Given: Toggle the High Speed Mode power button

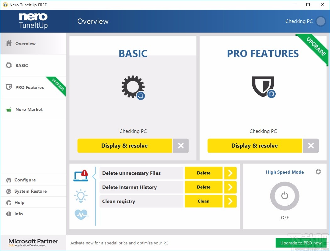Looking at the screenshot, I should [284, 196].
